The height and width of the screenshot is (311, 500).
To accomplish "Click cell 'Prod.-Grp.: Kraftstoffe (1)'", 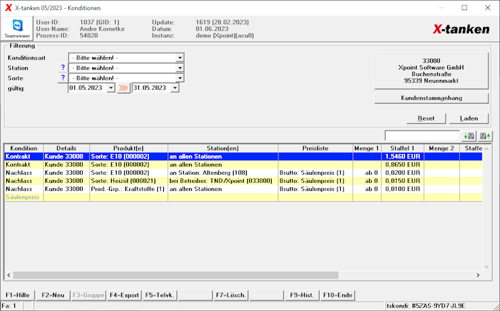I will 127,189.
